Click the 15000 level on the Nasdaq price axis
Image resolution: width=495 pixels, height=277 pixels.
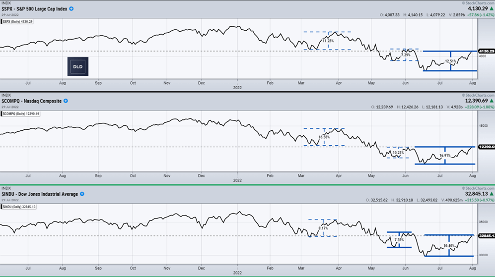coord(483,126)
